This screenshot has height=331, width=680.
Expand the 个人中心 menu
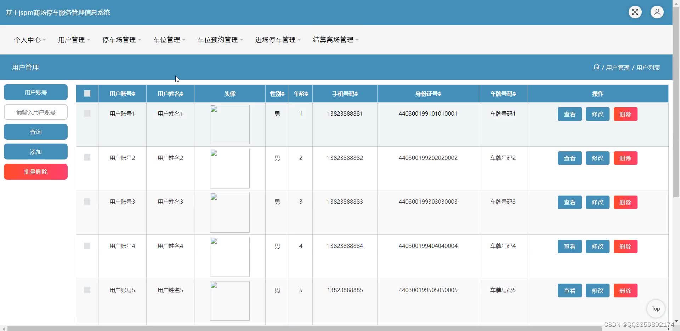pyautogui.click(x=30, y=40)
